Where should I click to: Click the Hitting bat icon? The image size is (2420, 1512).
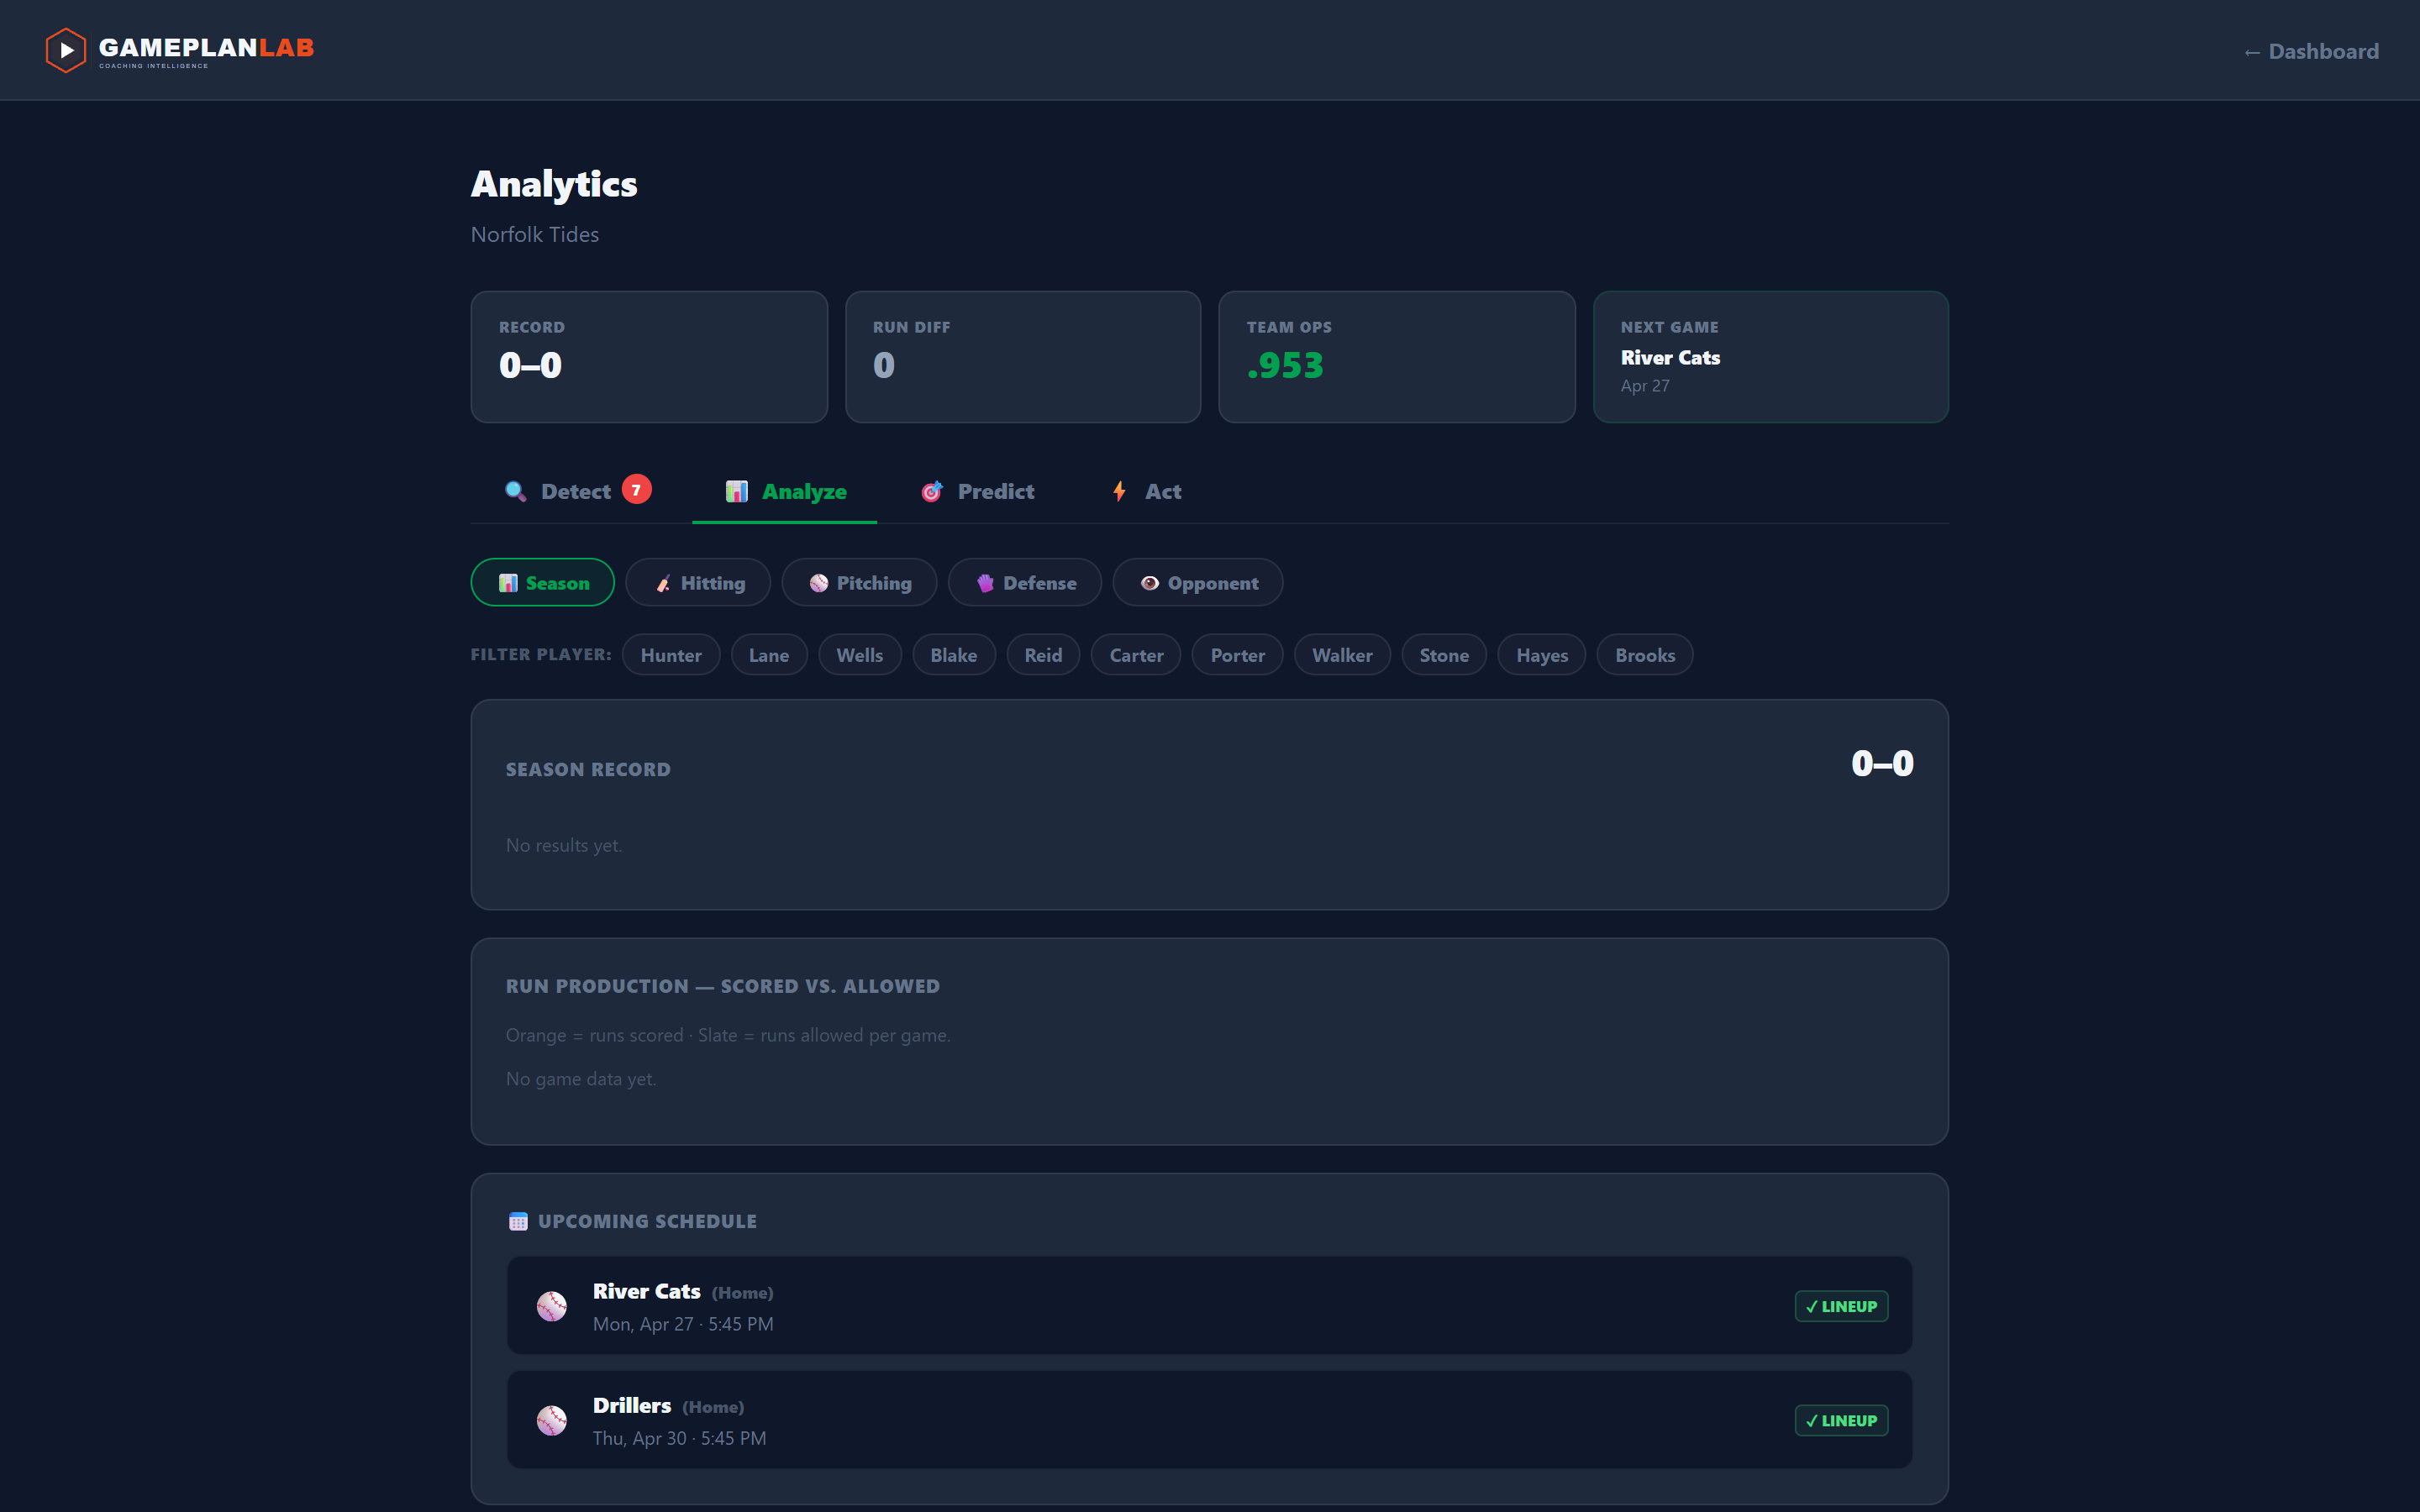tap(663, 583)
